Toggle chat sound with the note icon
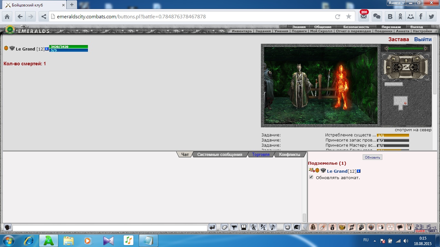This screenshot has width=440, height=247. click(273, 227)
